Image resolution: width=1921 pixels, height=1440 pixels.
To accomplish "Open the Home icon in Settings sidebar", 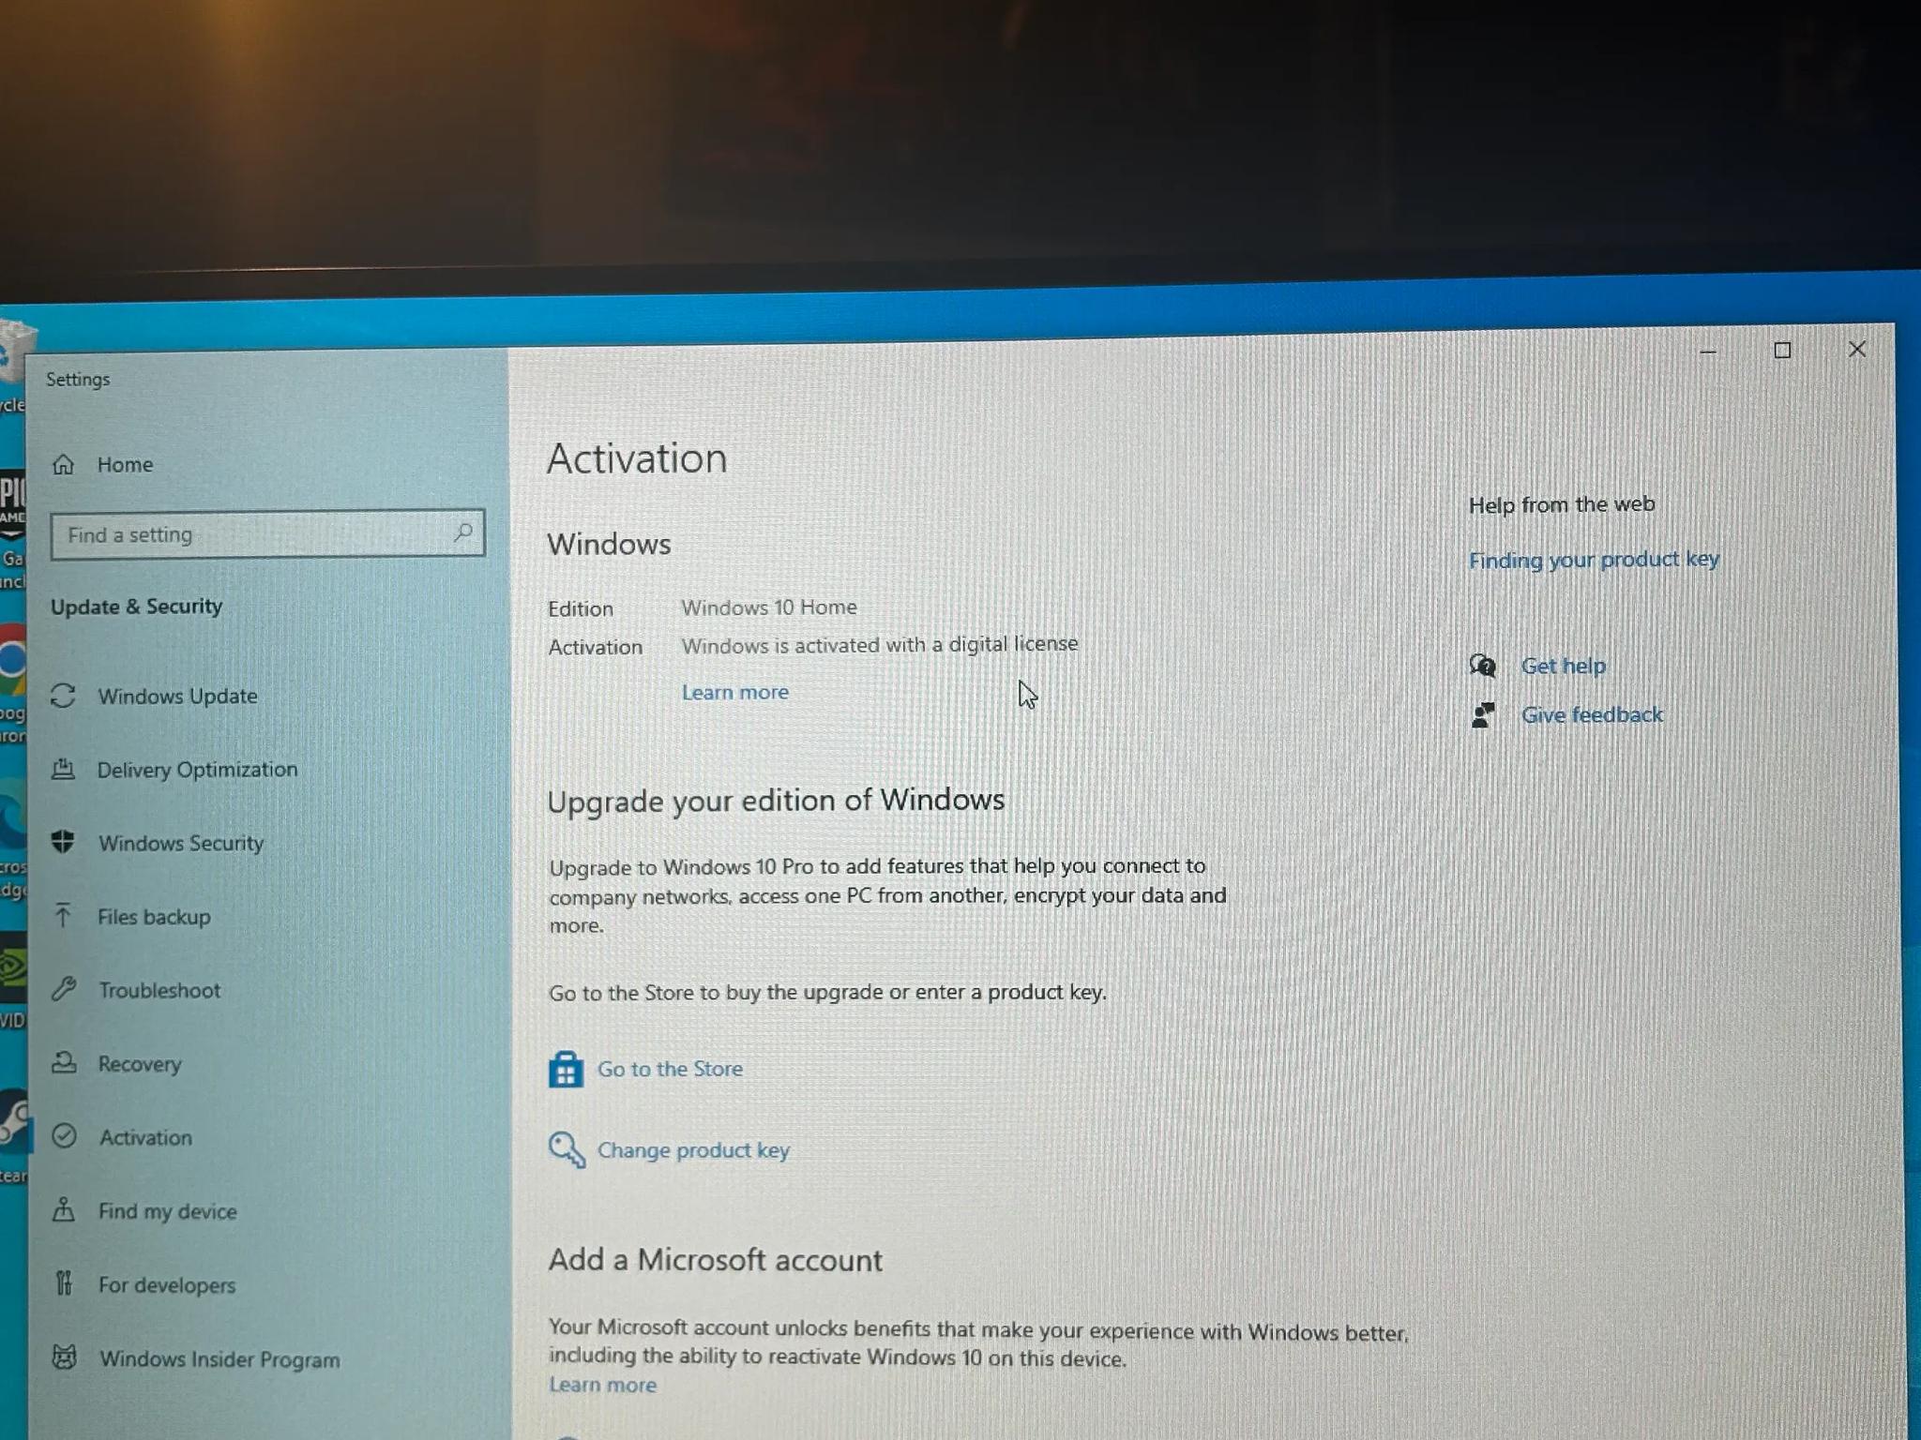I will pos(63,464).
